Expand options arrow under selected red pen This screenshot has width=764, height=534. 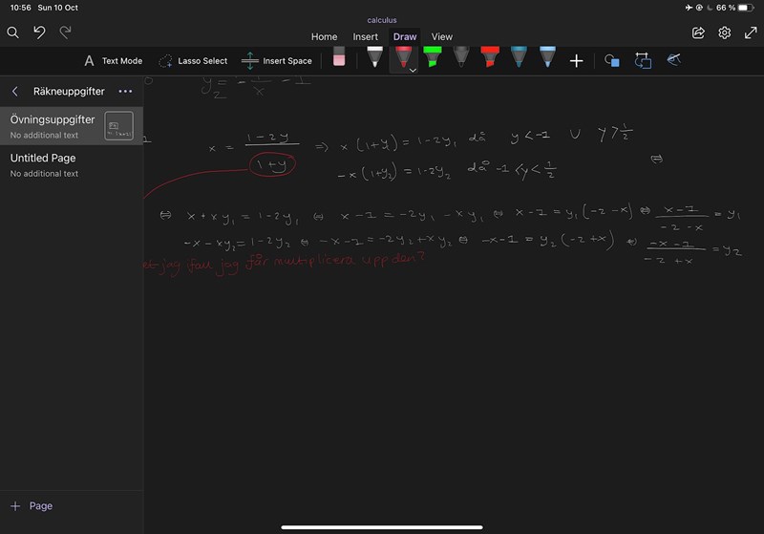[413, 71]
